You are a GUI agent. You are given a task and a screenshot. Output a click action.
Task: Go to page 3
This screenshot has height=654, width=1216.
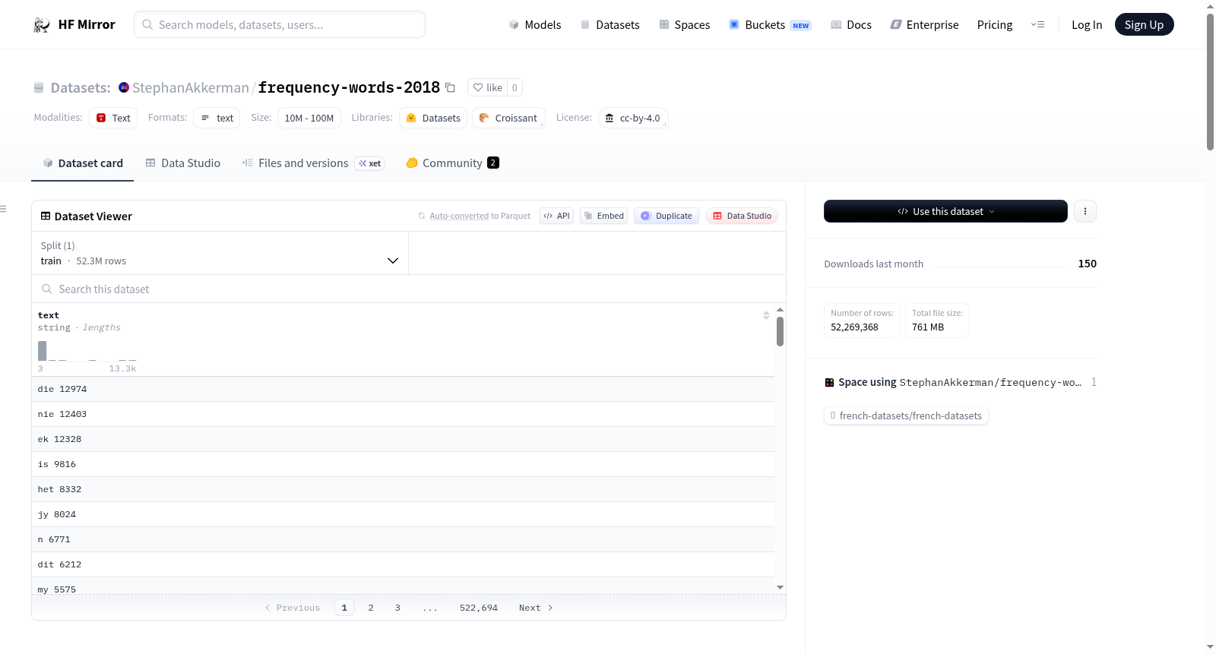click(x=397, y=608)
